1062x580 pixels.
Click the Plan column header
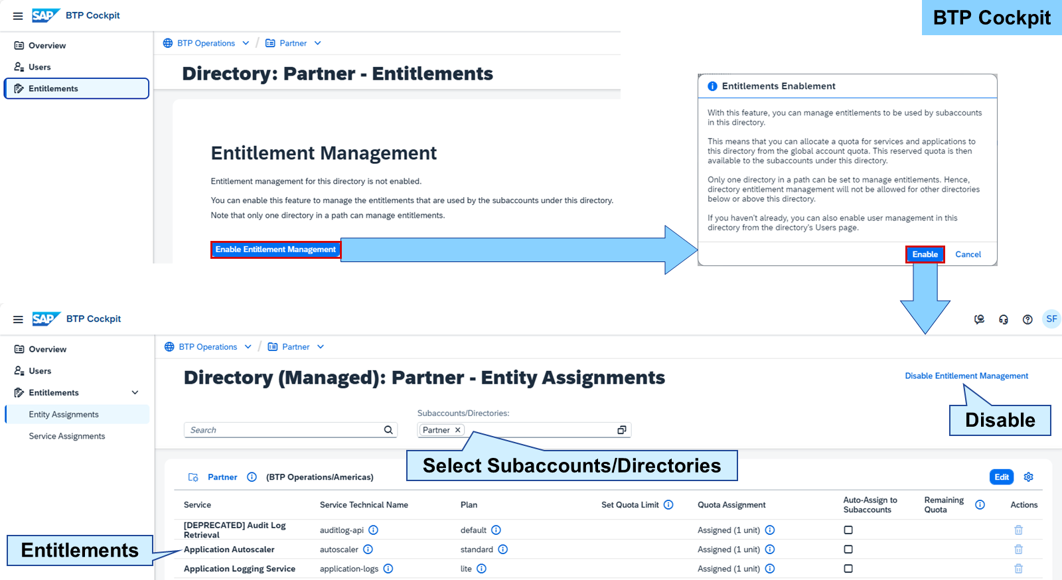pos(469,505)
